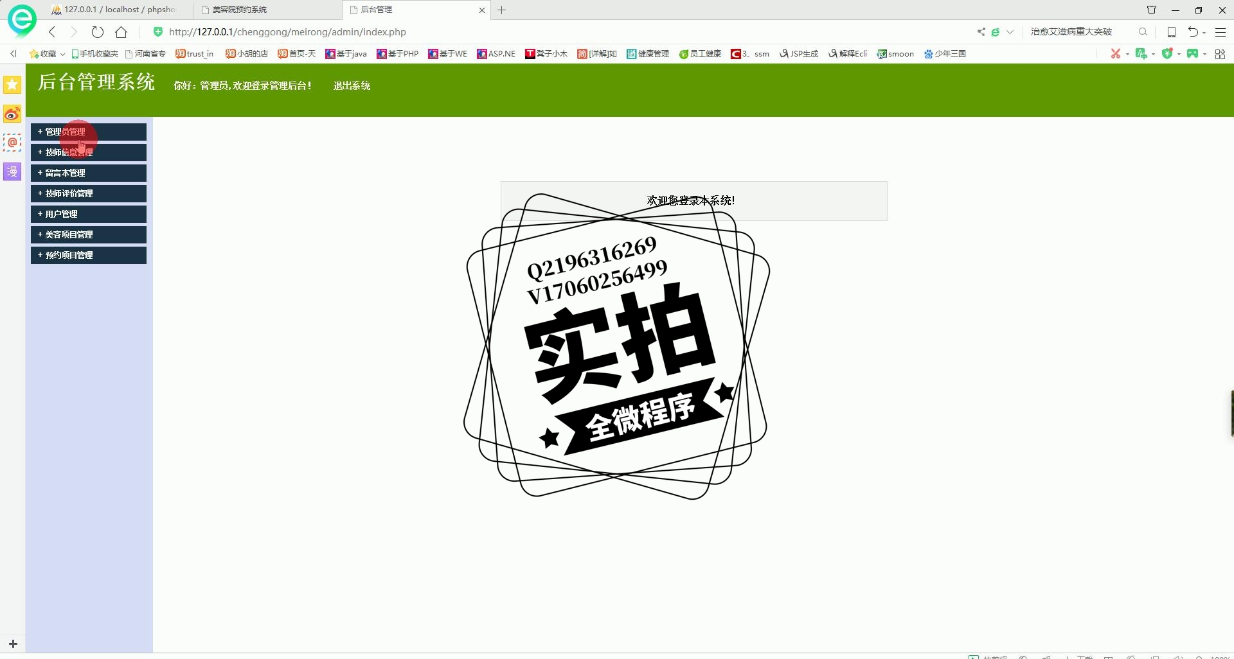Expand the 预约项目管理 menu
Screen dimensions: 1234x659
(x=89, y=255)
